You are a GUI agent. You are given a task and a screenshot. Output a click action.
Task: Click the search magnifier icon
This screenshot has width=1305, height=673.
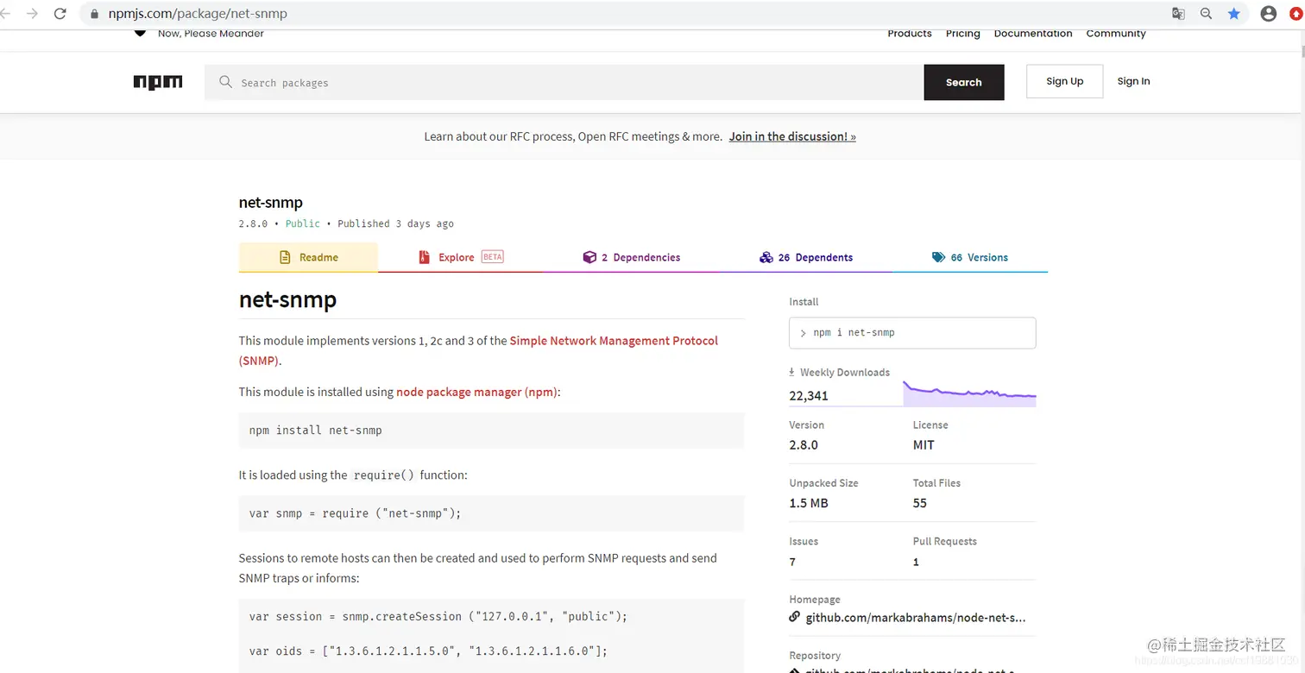[226, 82]
